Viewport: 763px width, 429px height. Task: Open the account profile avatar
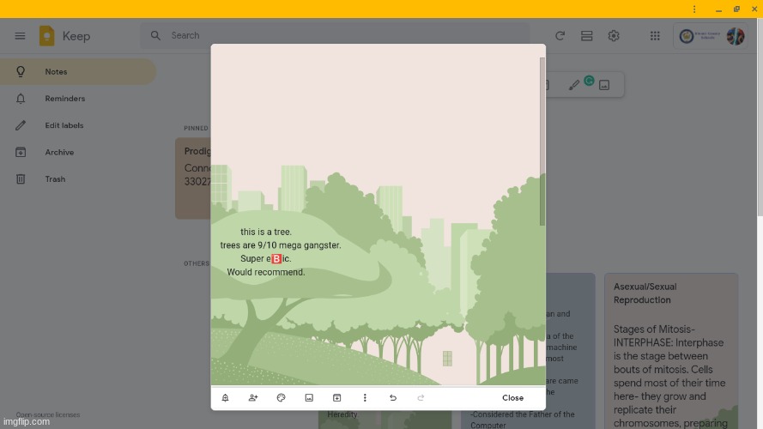[x=736, y=36]
